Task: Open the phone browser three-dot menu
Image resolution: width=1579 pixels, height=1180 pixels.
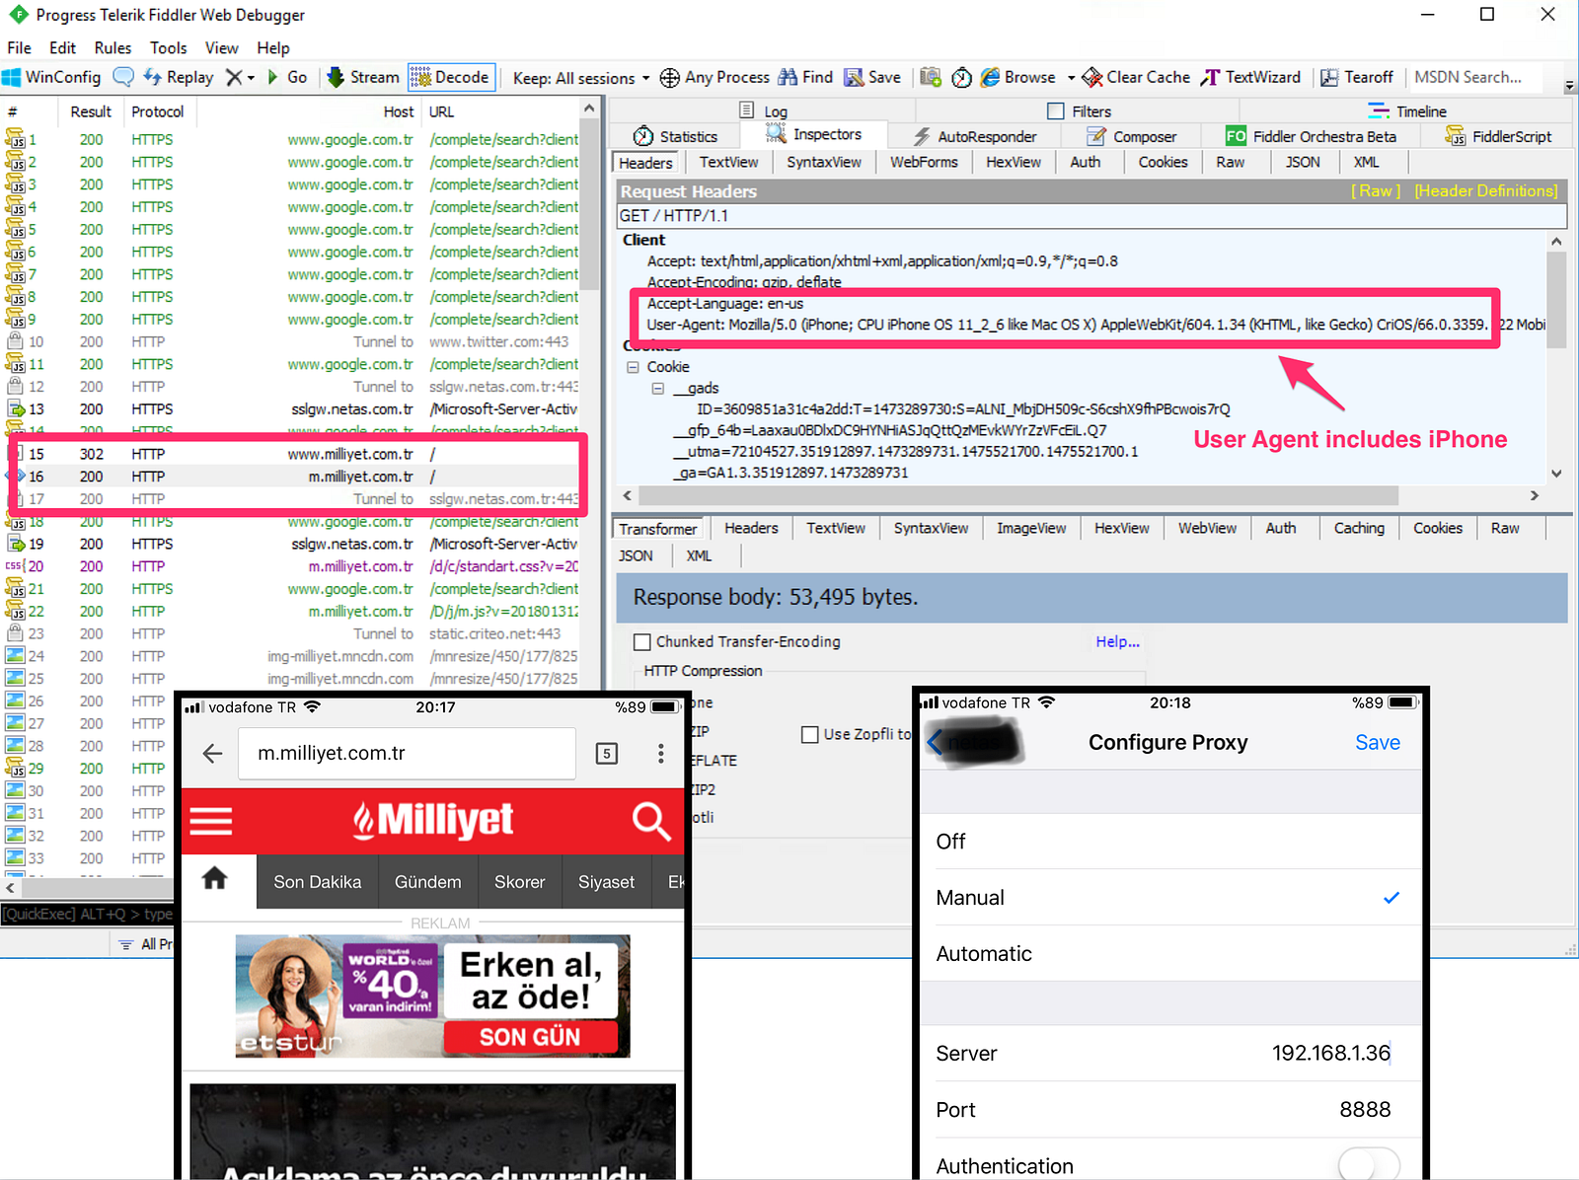Action: [x=660, y=754]
